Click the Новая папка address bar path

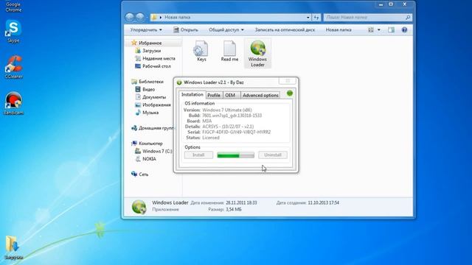pos(177,18)
